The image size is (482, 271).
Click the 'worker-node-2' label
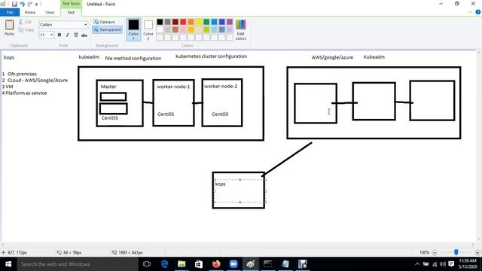(x=221, y=87)
